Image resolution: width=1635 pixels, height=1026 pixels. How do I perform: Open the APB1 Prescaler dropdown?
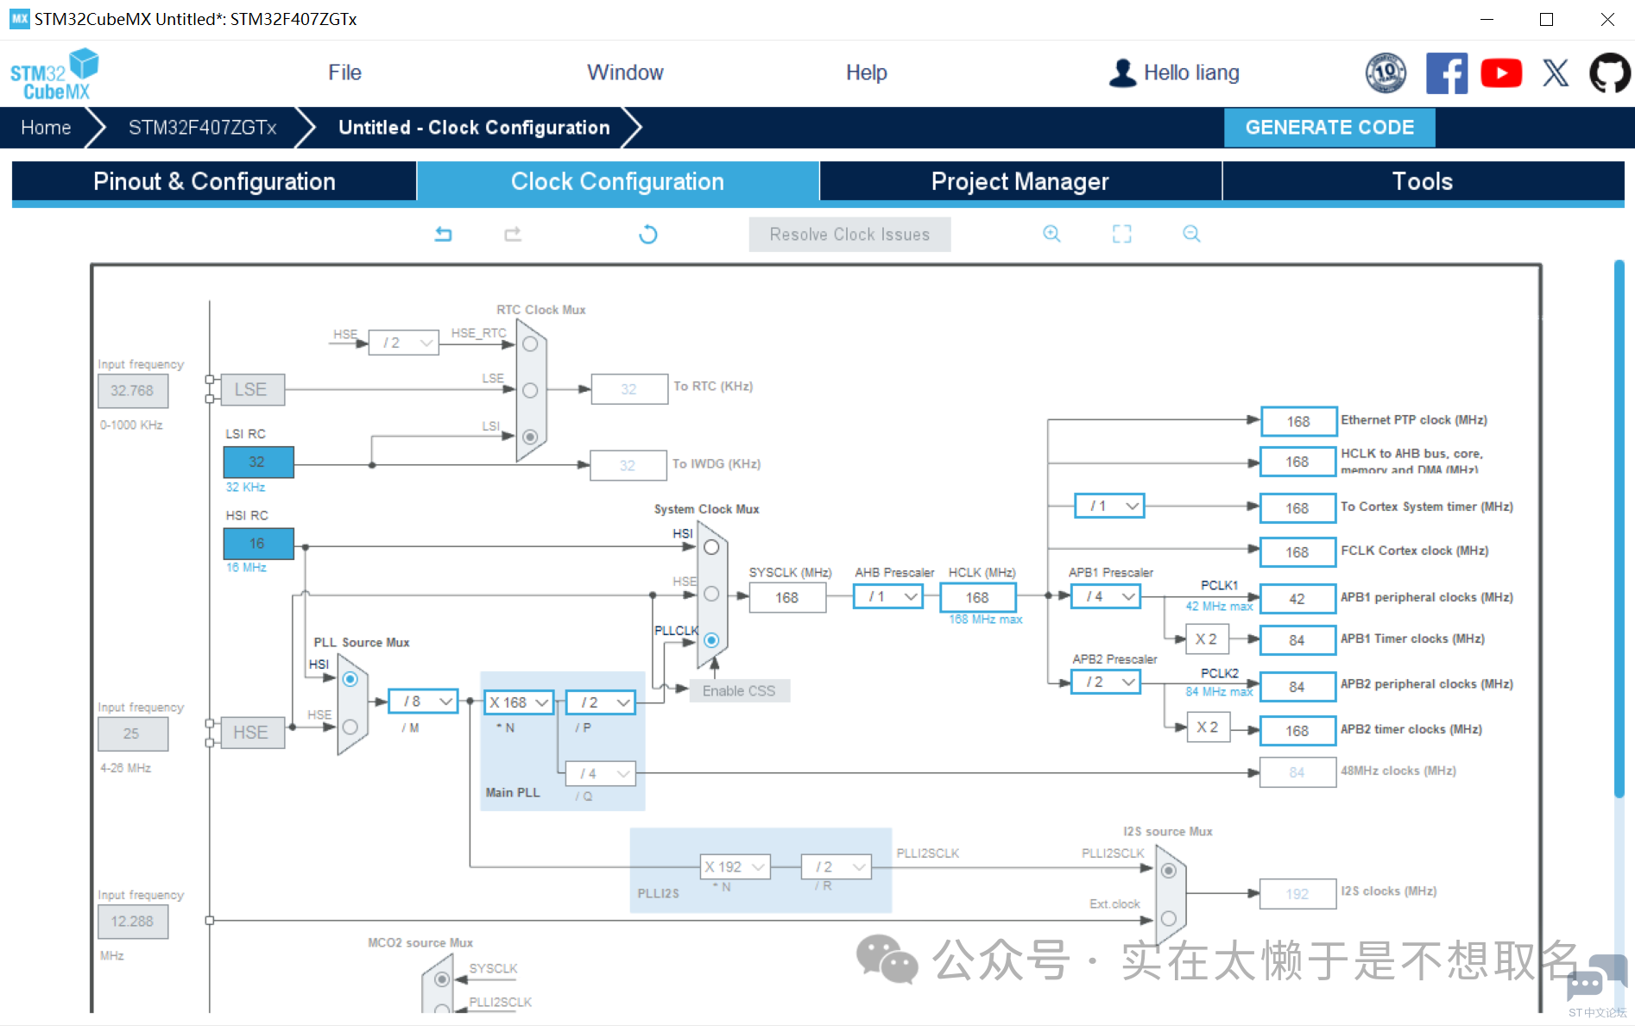[1106, 596]
